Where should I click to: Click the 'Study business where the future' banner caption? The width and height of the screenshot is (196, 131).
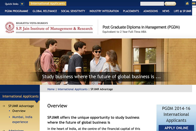click(101, 77)
